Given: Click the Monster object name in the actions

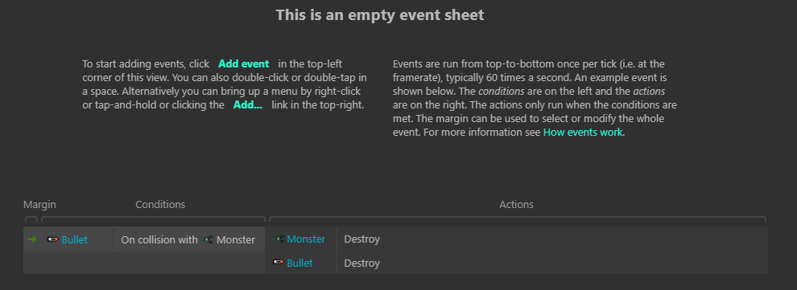Looking at the screenshot, I should coord(306,239).
